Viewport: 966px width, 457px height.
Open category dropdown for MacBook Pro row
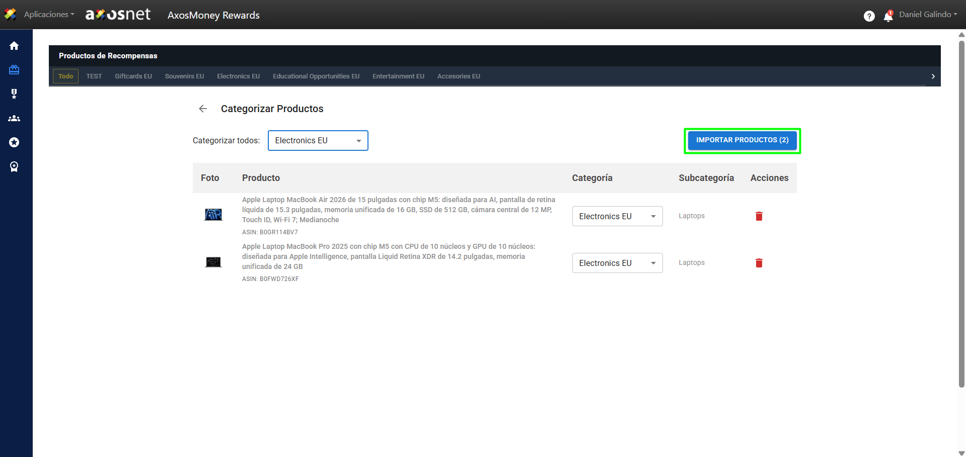(617, 263)
